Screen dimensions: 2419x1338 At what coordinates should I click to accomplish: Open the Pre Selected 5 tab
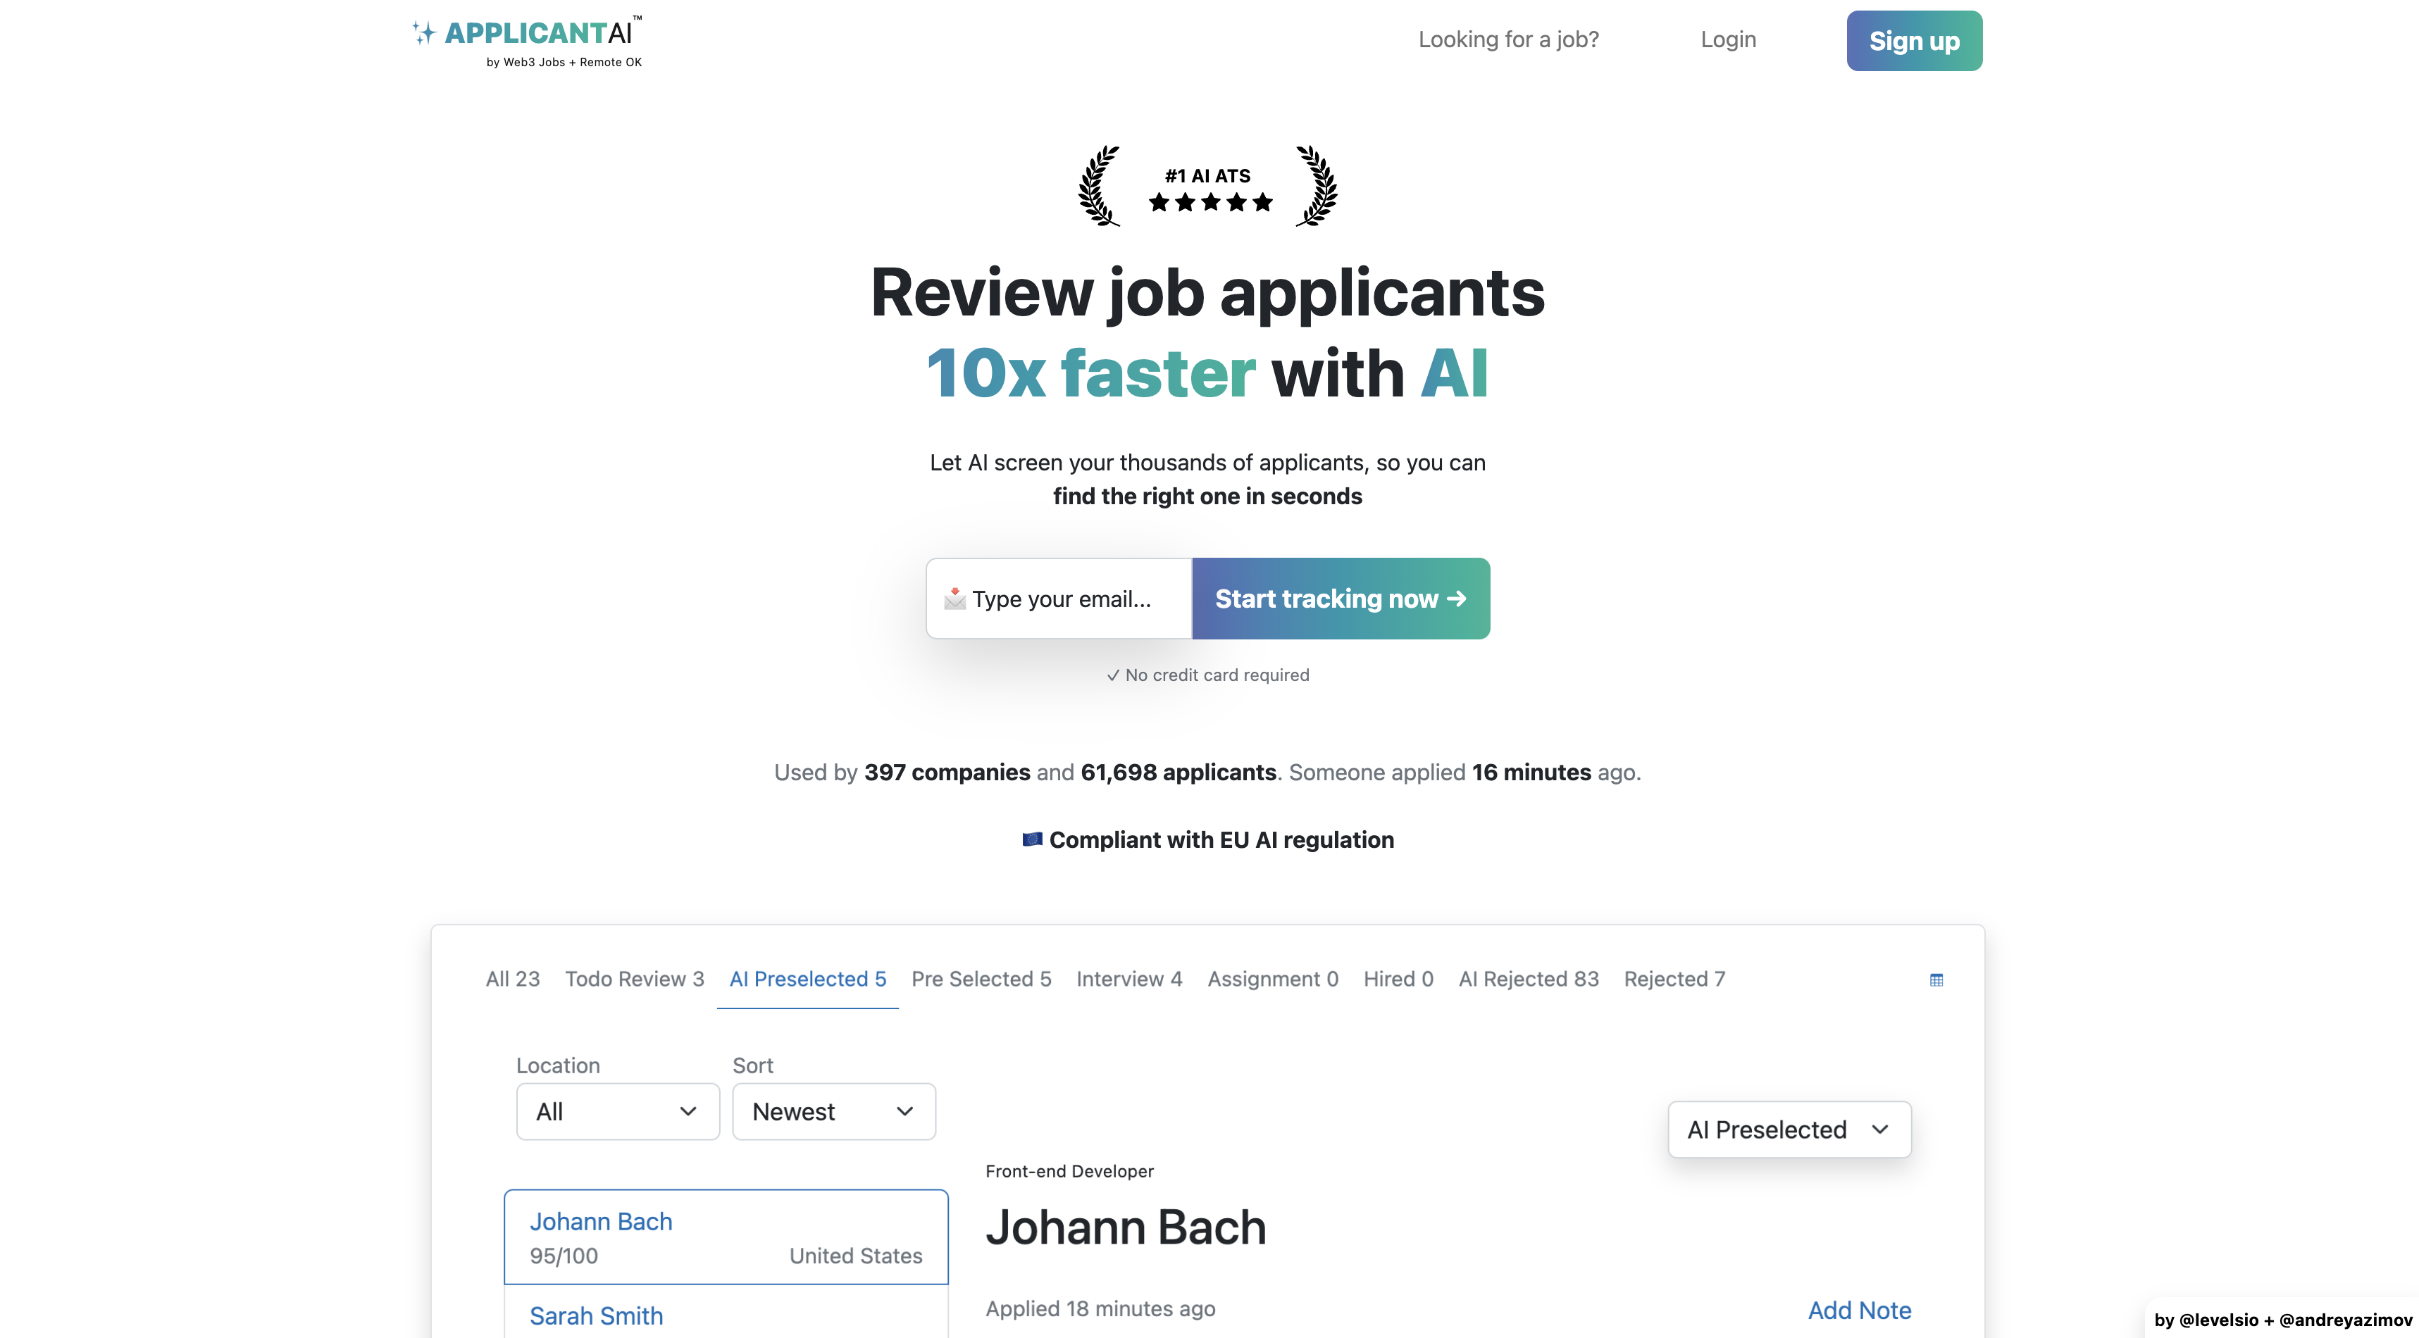(x=981, y=980)
